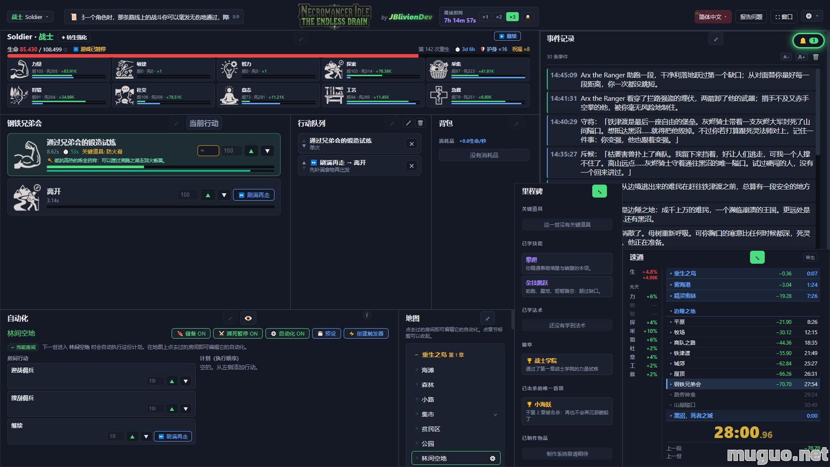Expand the 黑沼, 死者之城 row
This screenshot has width=830, height=467.
coord(743,416)
